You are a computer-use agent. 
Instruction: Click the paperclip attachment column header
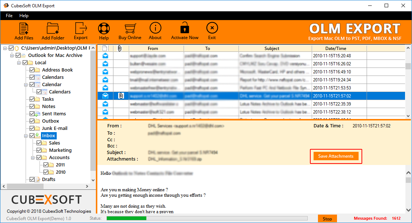pyautogui.click(x=120, y=48)
